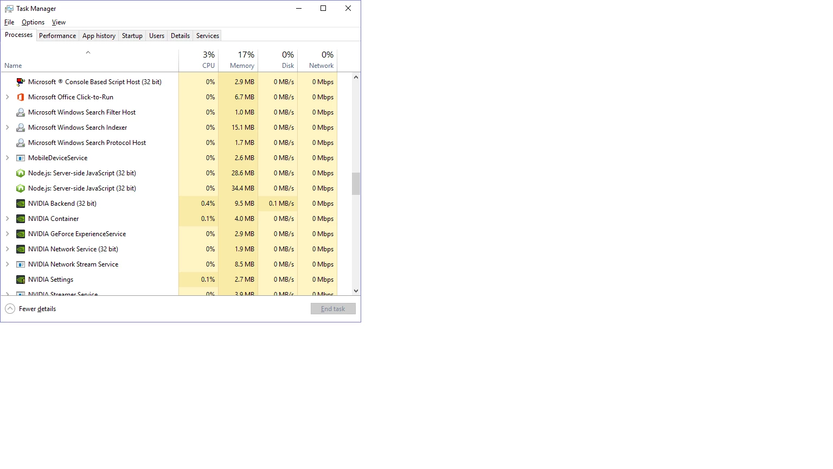The image size is (833, 469).
Task: Click the scrollbar up arrow
Action: pyautogui.click(x=356, y=77)
